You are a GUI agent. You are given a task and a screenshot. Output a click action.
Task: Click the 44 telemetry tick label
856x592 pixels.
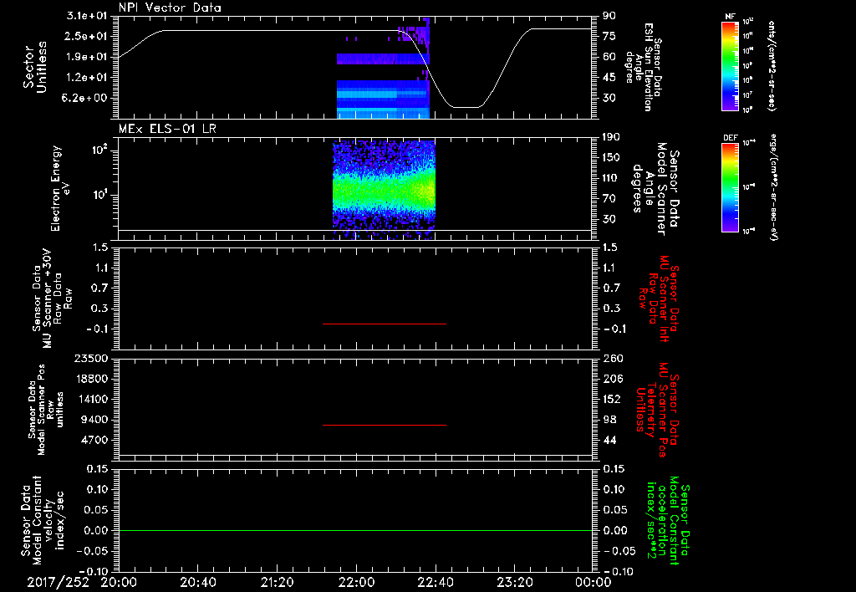click(609, 440)
